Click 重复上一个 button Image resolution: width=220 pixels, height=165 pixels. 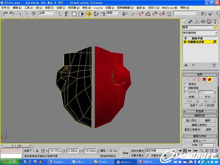click(x=199, y=141)
